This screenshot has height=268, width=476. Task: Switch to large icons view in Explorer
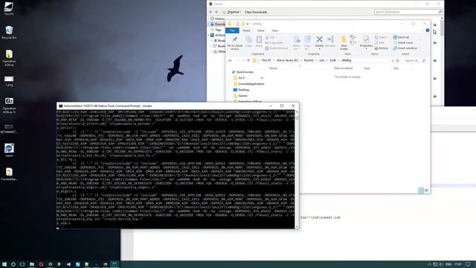[426, 191]
